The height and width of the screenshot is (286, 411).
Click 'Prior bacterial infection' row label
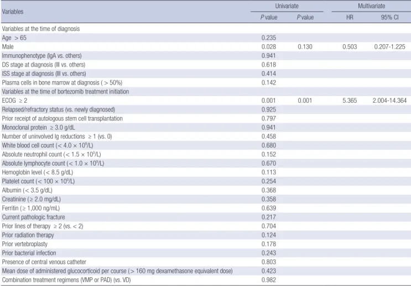coord(29,253)
